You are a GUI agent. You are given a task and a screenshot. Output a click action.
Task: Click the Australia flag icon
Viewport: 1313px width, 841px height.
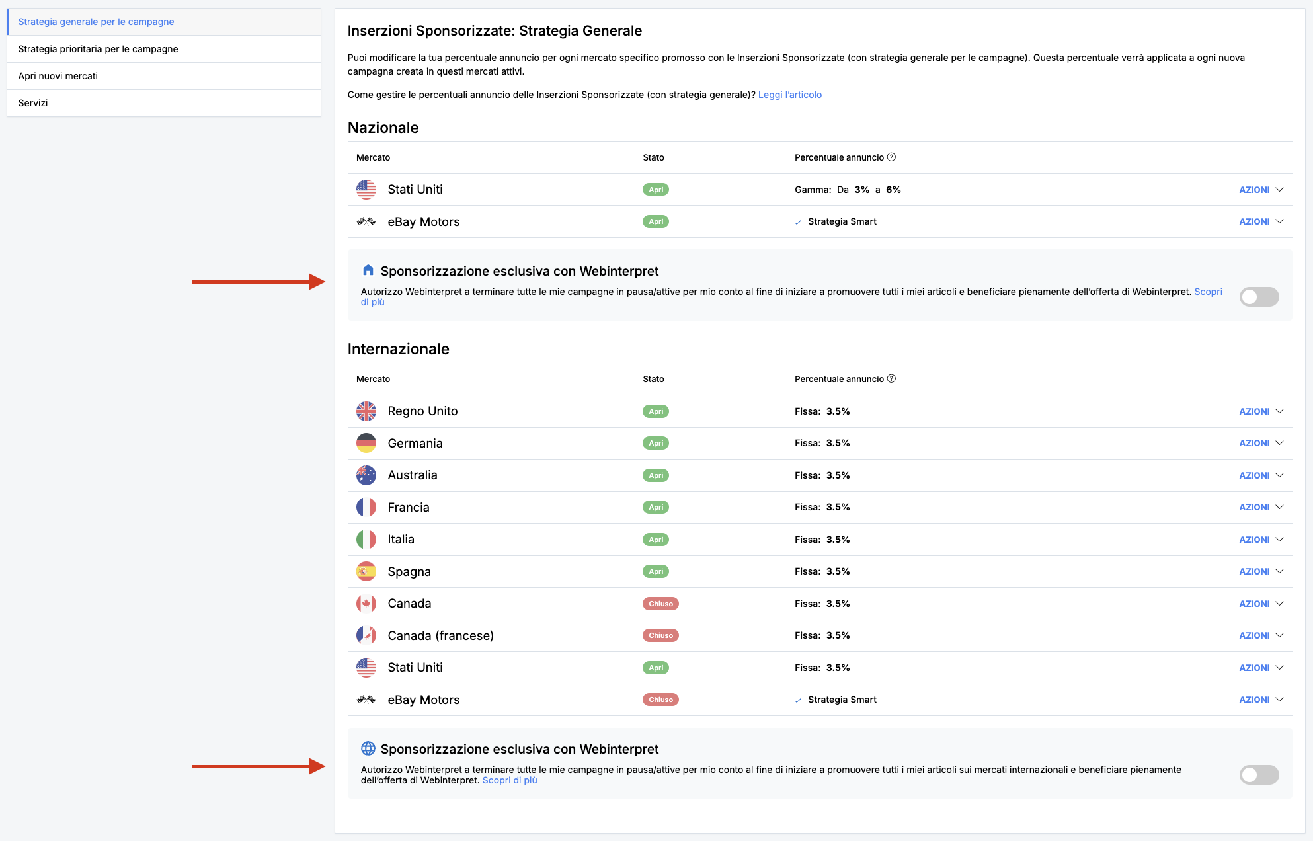366,475
